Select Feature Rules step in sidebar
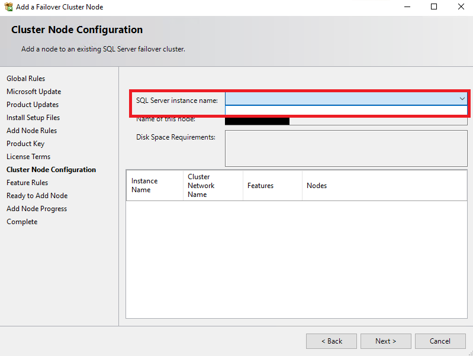The image size is (473, 356). click(27, 182)
